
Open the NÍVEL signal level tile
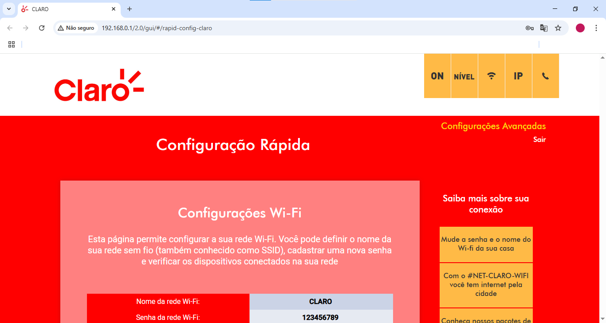coord(464,76)
